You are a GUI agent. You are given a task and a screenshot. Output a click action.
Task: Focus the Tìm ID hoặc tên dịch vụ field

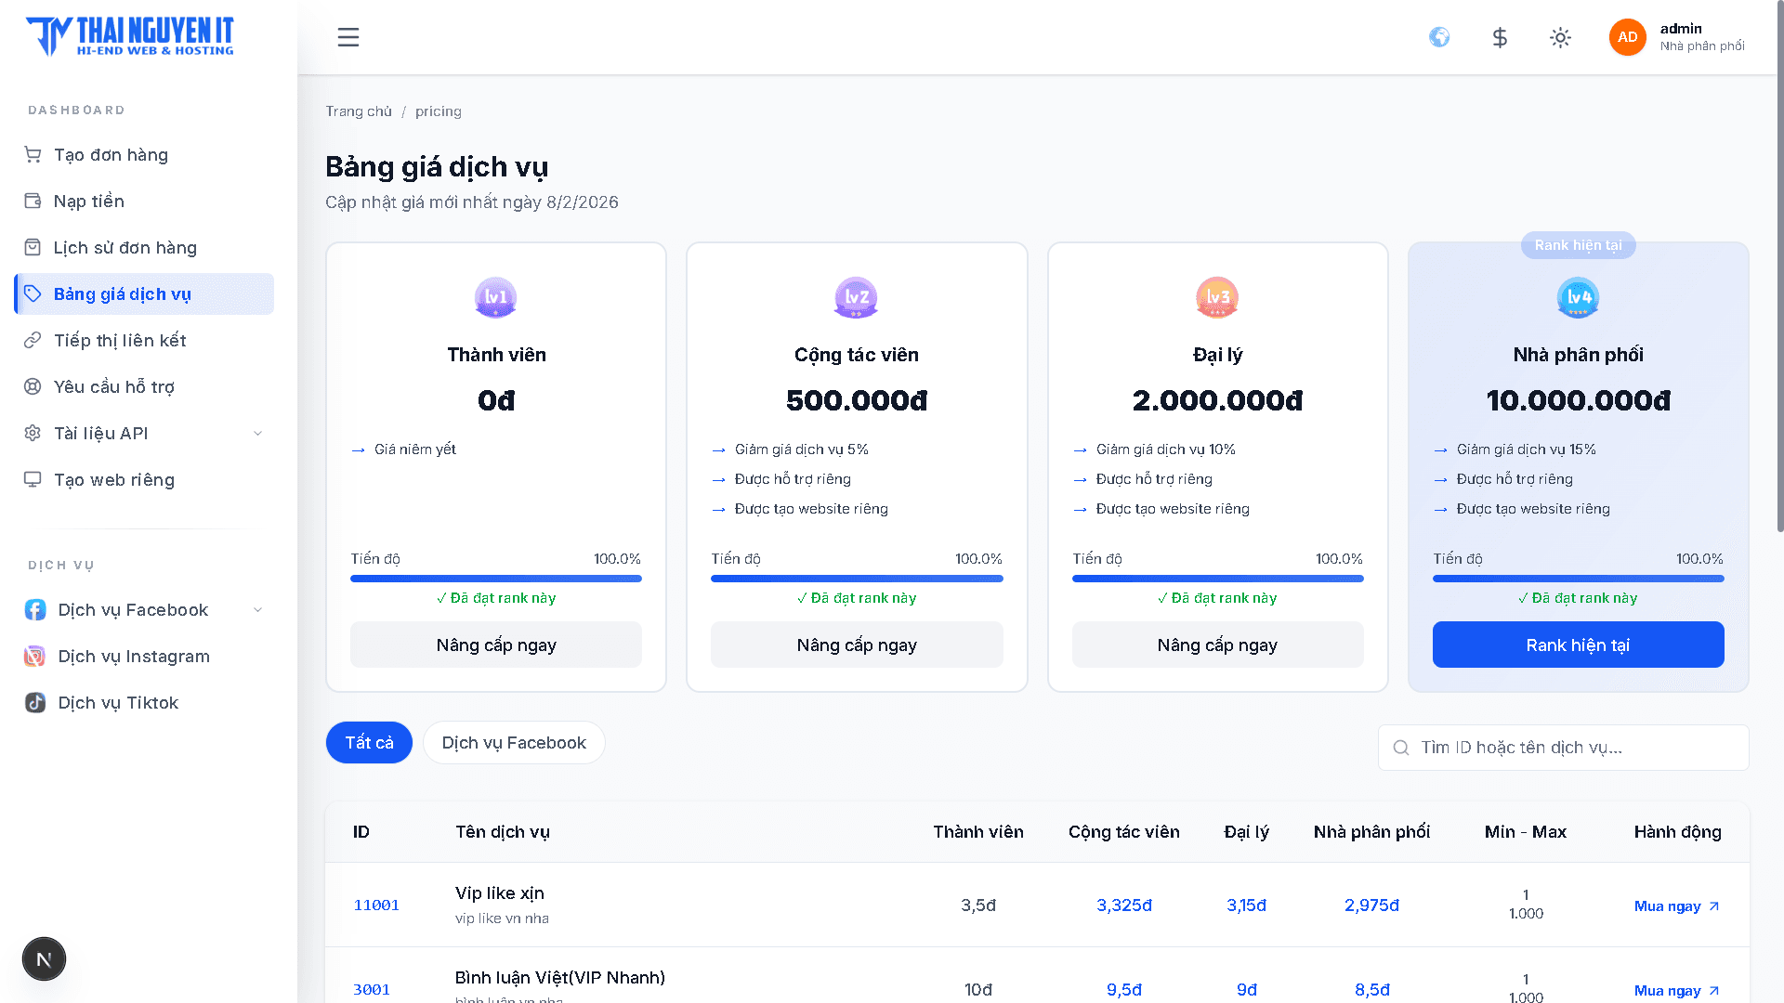click(x=1563, y=748)
